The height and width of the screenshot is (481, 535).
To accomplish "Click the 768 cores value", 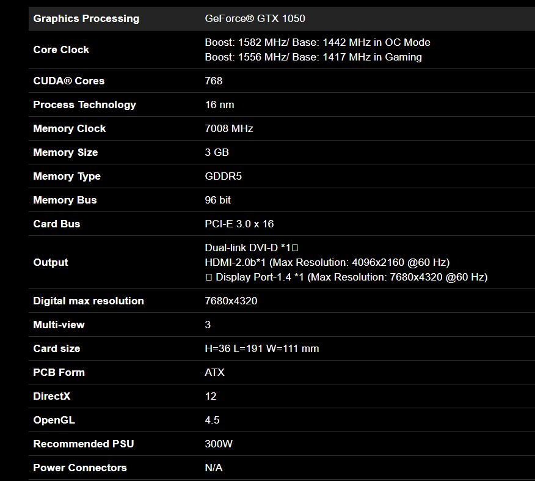I will [214, 81].
